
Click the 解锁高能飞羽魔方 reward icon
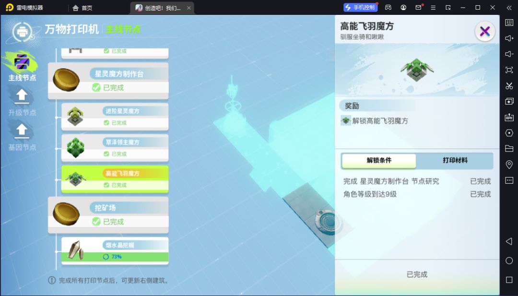coord(346,120)
